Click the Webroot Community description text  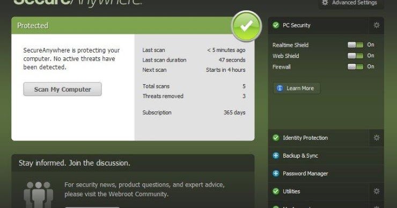[x=144, y=189]
